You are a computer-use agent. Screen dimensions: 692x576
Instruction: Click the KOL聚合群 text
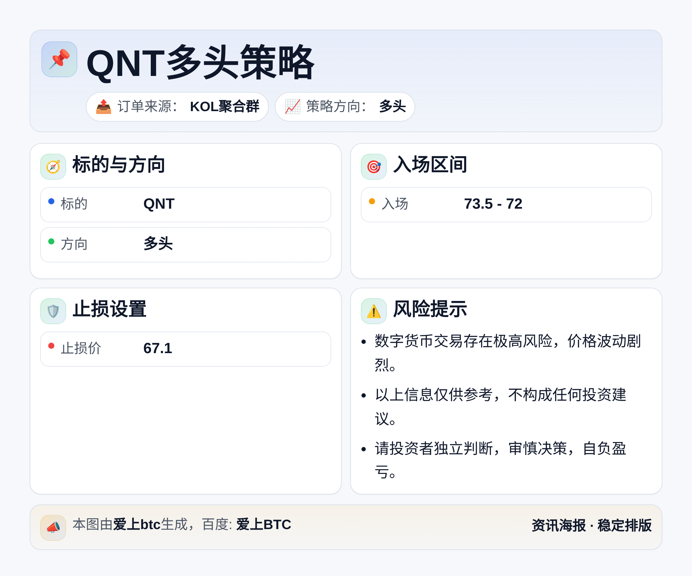[225, 107]
